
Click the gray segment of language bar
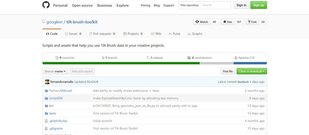[217, 63]
